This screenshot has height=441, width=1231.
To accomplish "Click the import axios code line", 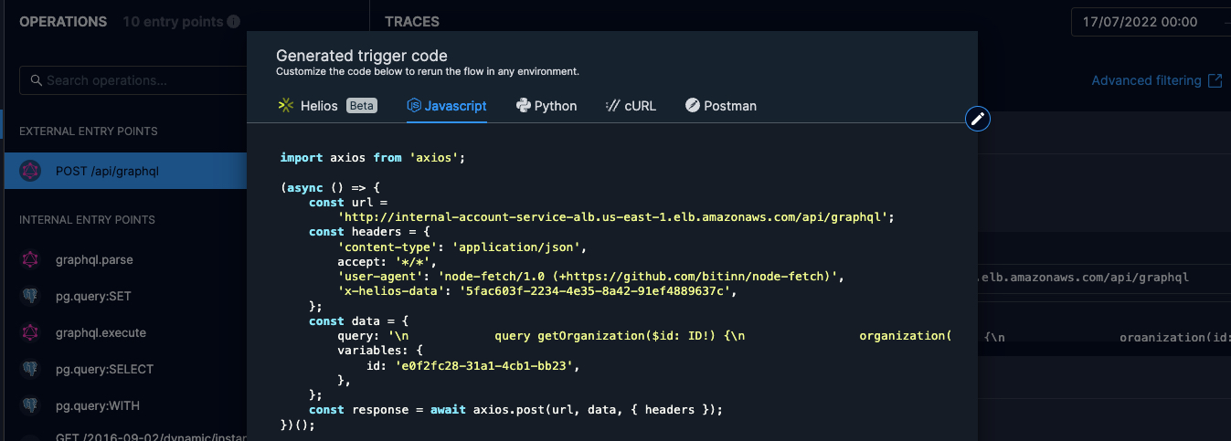I will click(x=373, y=158).
